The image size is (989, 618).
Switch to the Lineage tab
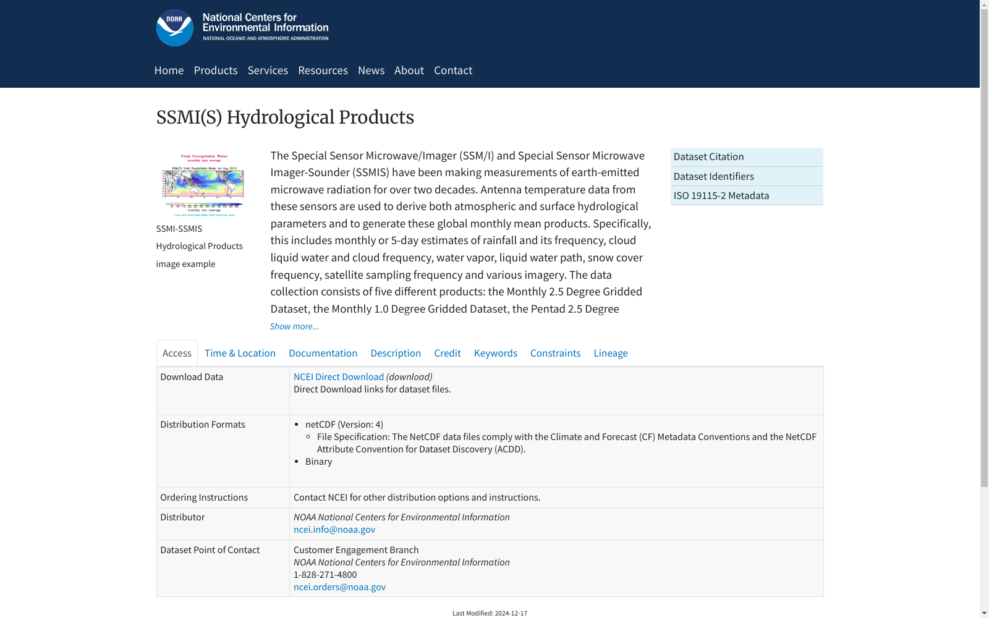[x=611, y=353]
